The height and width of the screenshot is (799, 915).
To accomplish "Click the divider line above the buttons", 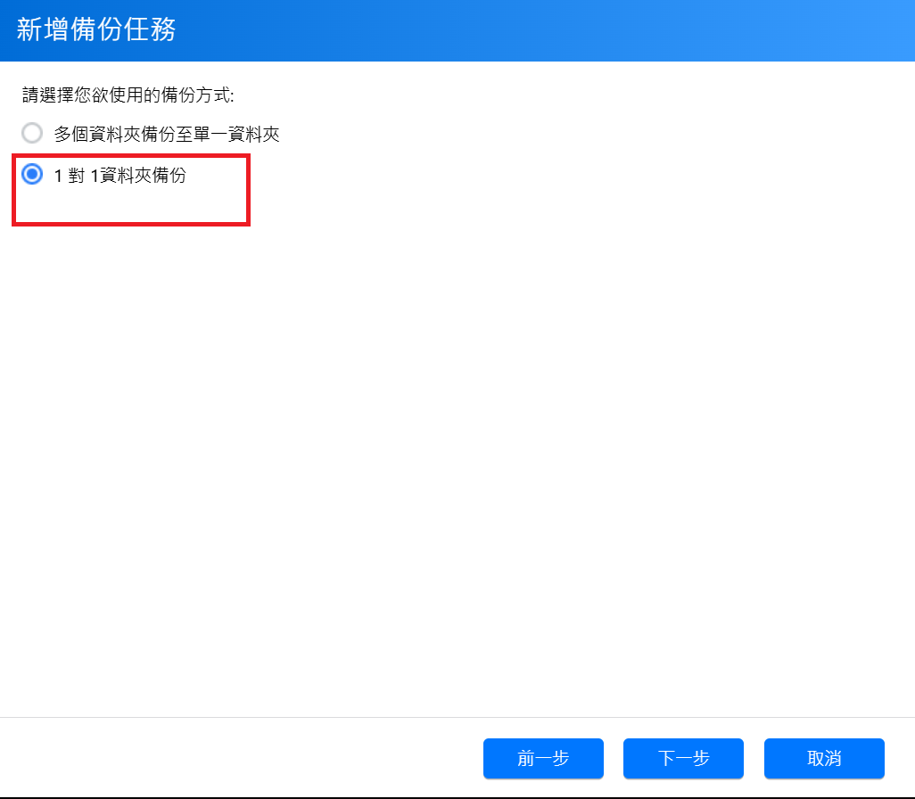I will [457, 717].
